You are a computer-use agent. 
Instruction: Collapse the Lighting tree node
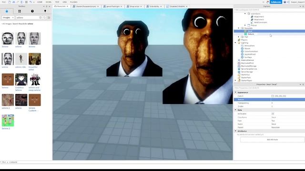235,43
